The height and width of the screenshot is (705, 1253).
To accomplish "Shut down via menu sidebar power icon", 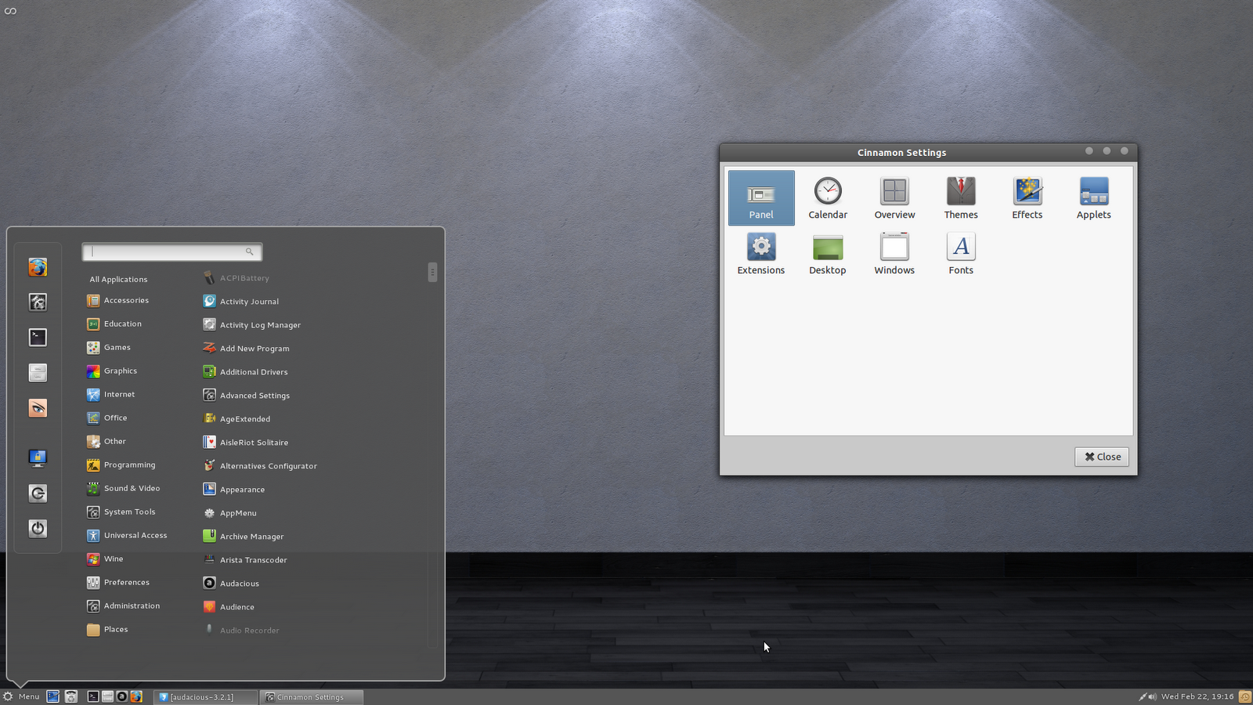I will click(x=38, y=528).
